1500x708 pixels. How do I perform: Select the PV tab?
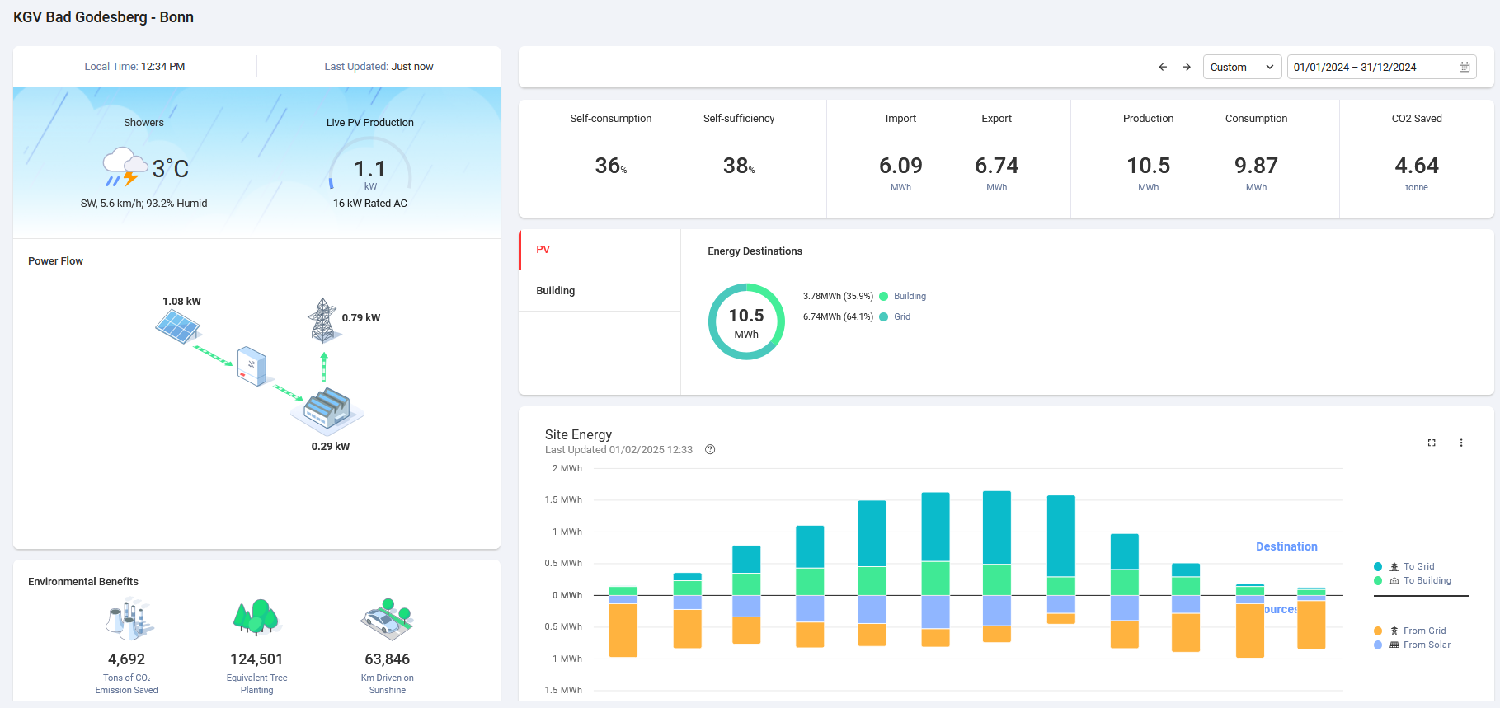(600, 250)
